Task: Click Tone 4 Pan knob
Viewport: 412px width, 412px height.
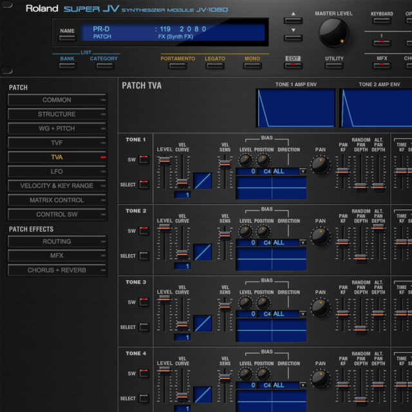Action: coord(321,379)
